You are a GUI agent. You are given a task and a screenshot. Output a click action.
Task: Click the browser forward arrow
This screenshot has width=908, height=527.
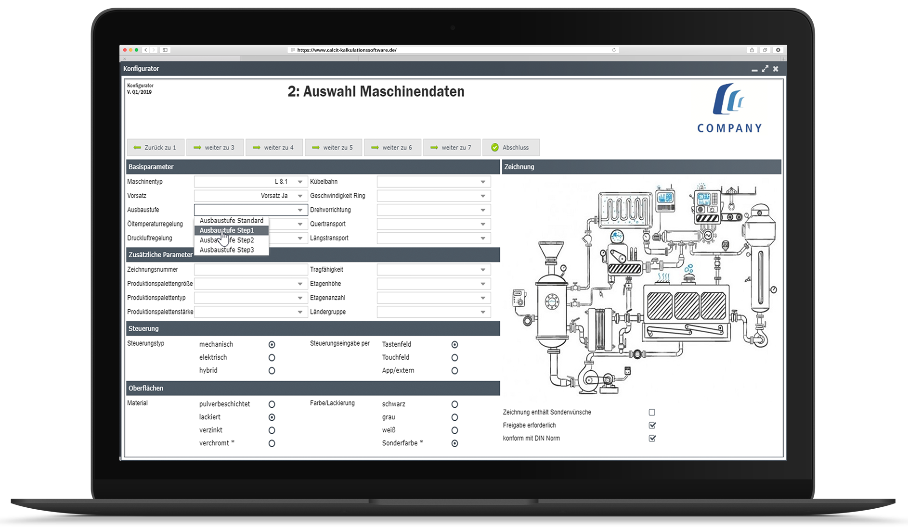(x=154, y=50)
